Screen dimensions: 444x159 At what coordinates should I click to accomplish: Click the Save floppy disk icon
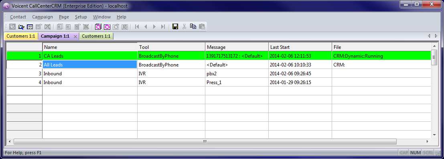pyautogui.click(x=175, y=26)
